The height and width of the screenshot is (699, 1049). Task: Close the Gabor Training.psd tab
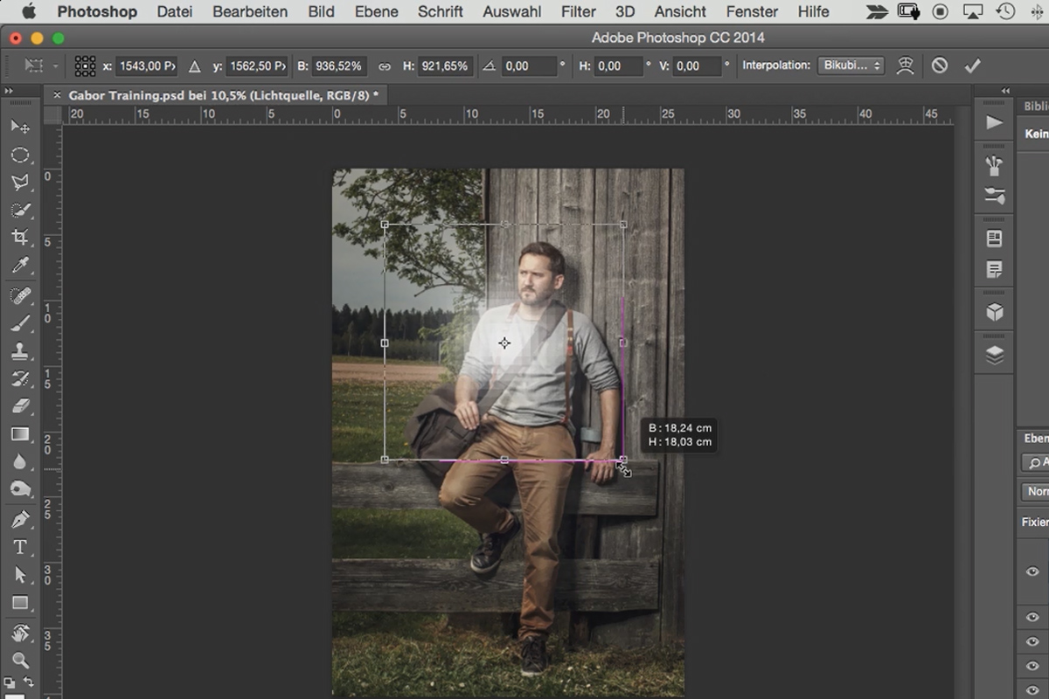coord(57,94)
